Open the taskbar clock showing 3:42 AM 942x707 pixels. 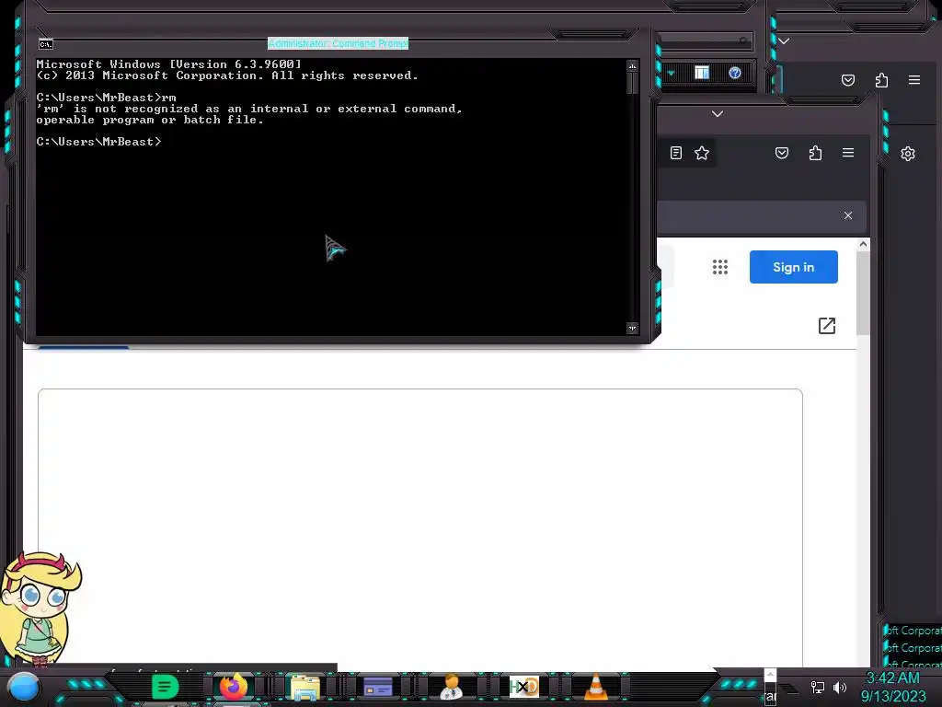pyautogui.click(x=892, y=687)
